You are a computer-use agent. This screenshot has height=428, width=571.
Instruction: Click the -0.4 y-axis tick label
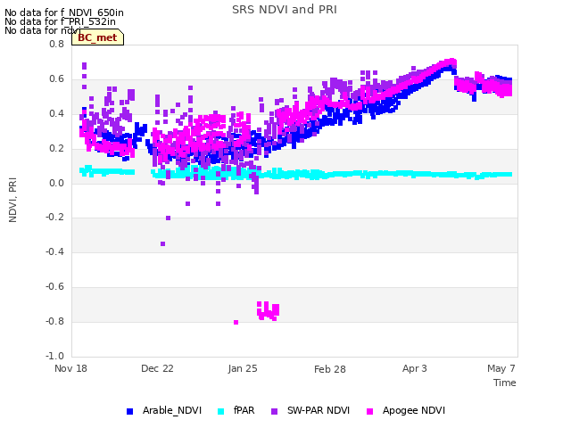tap(54, 251)
